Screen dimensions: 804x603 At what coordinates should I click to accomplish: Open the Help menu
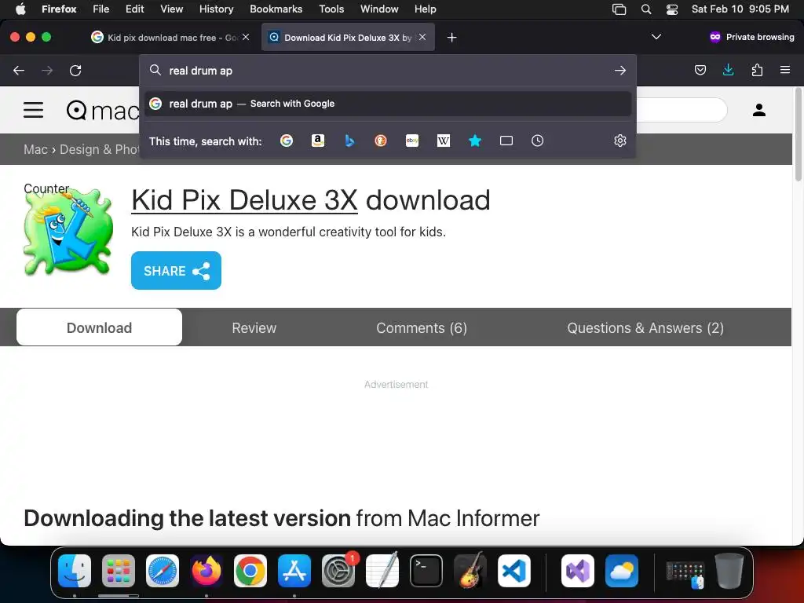click(x=425, y=9)
